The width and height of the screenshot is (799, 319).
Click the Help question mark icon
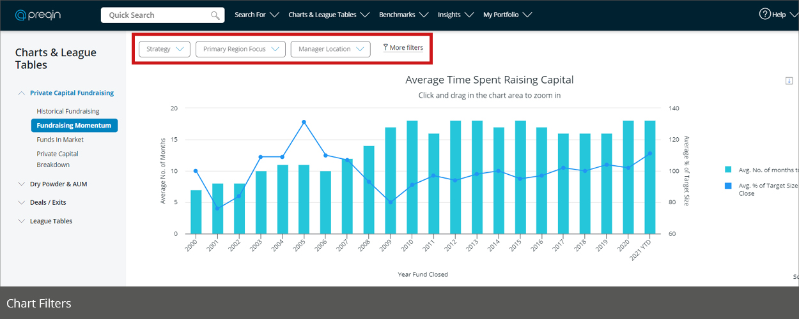pos(764,14)
